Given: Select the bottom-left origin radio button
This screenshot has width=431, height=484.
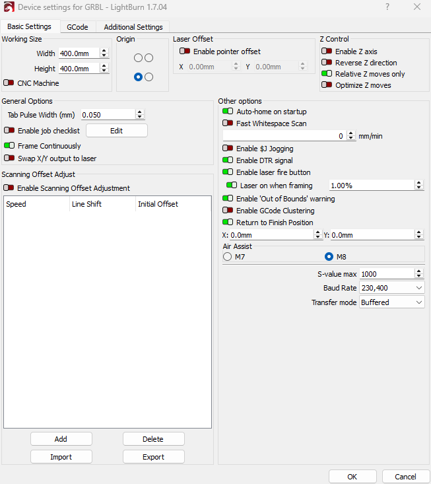Looking at the screenshot, I should point(138,77).
